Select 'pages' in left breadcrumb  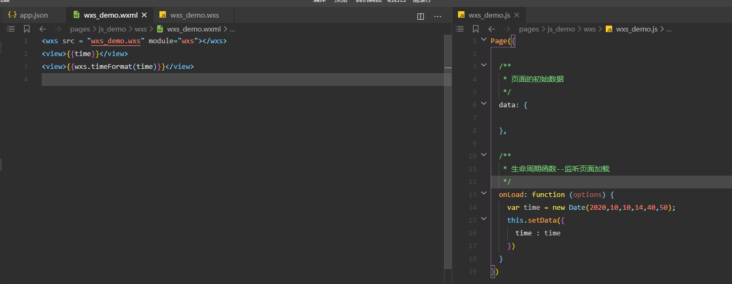80,29
